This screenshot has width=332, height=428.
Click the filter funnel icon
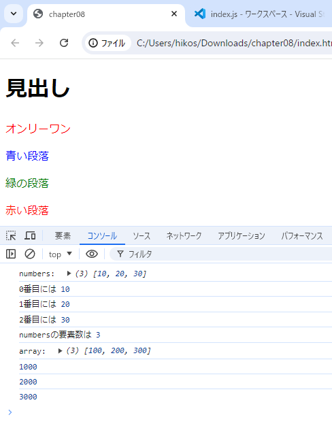(120, 254)
